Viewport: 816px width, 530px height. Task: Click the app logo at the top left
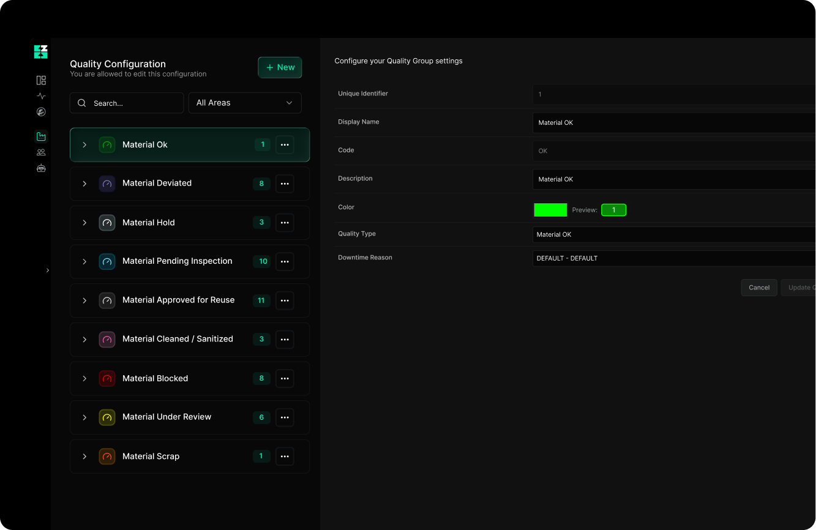(40, 51)
